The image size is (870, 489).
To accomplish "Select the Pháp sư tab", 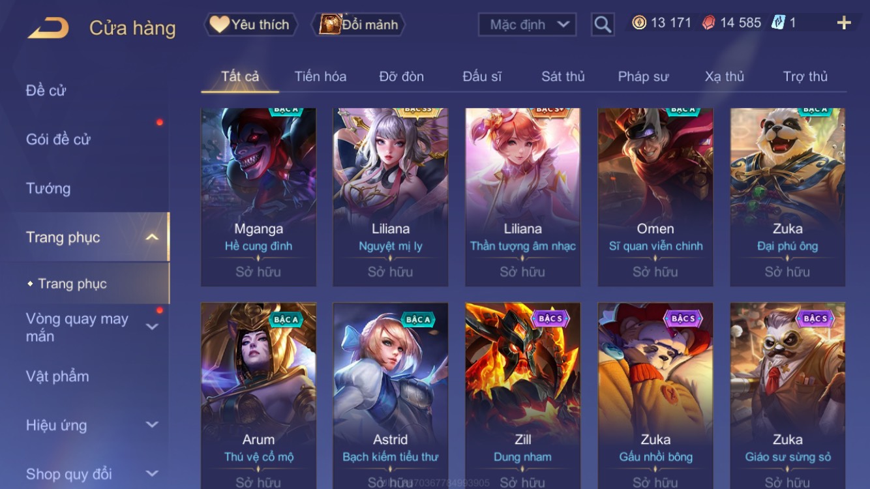I will 643,76.
